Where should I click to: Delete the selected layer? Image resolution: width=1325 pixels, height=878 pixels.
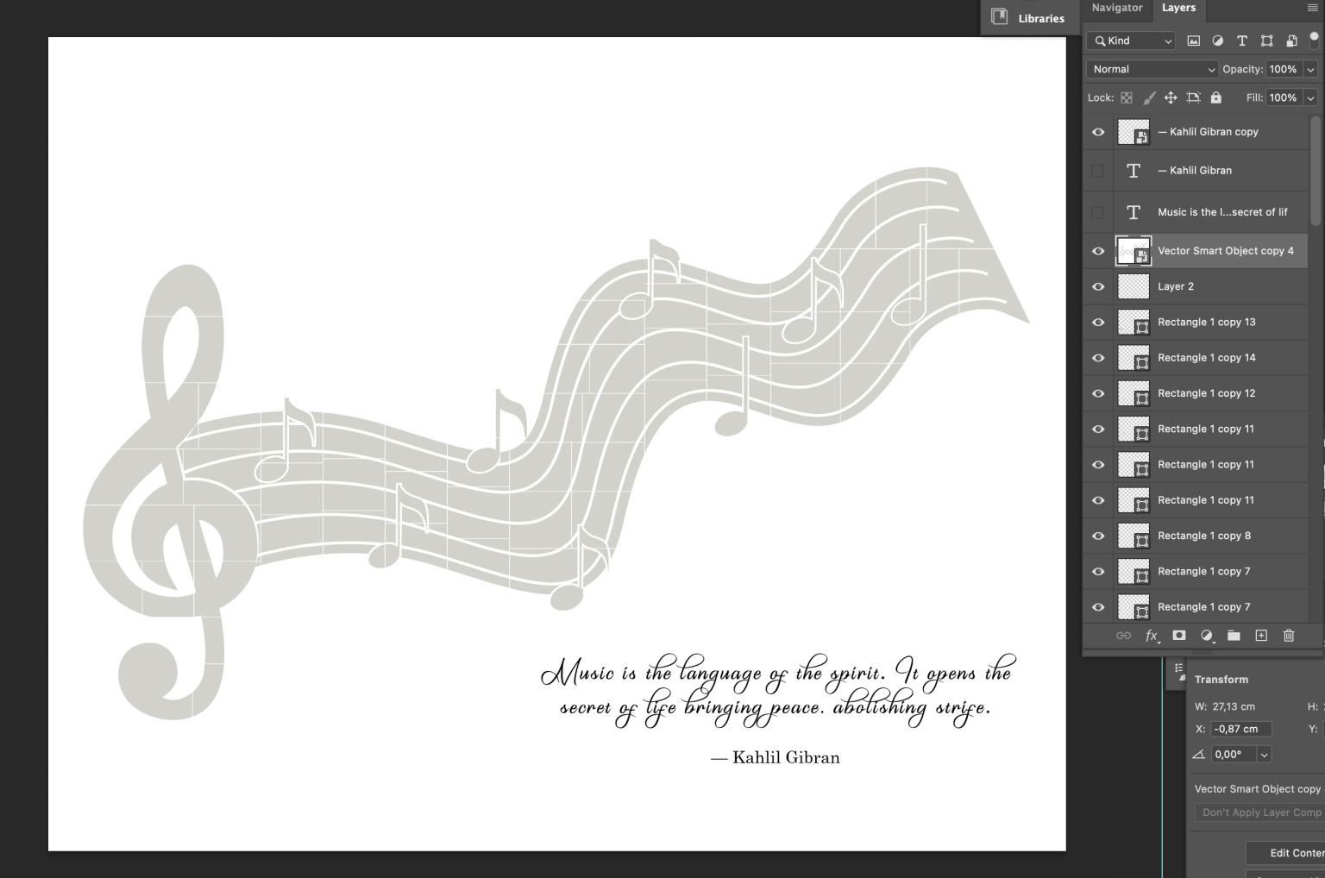click(x=1288, y=636)
